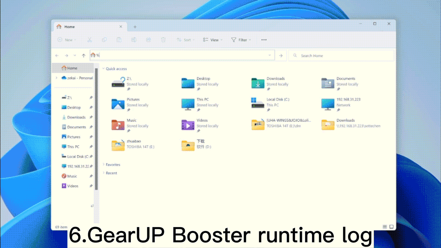Switch to details view in status bar
Viewport: 441px width, 248px height.
[385, 227]
